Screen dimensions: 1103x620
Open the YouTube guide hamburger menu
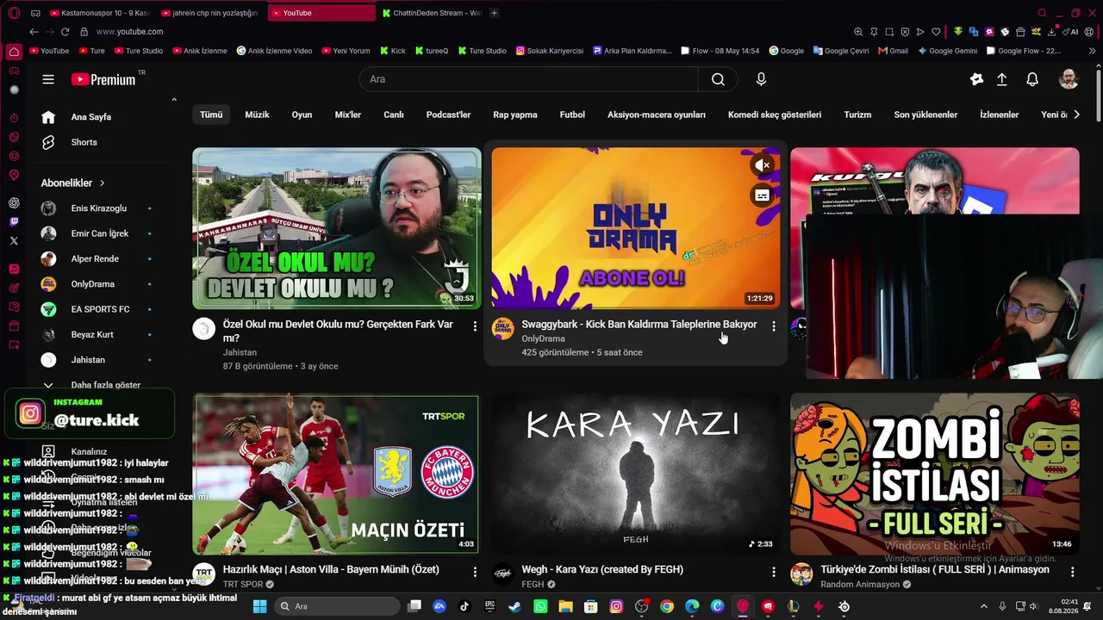pyautogui.click(x=48, y=79)
